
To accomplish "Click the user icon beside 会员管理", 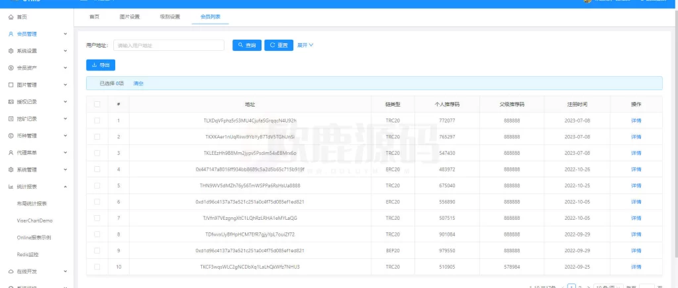I will (x=11, y=34).
